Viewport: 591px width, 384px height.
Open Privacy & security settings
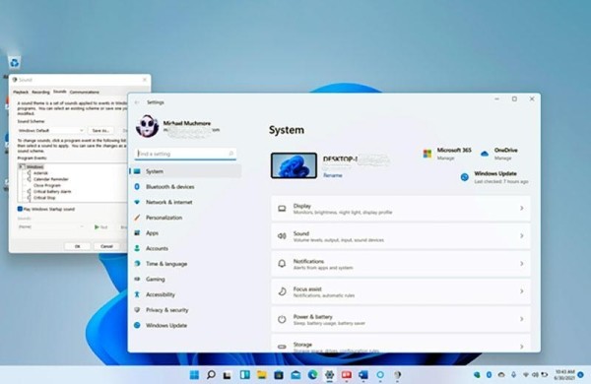185,310
